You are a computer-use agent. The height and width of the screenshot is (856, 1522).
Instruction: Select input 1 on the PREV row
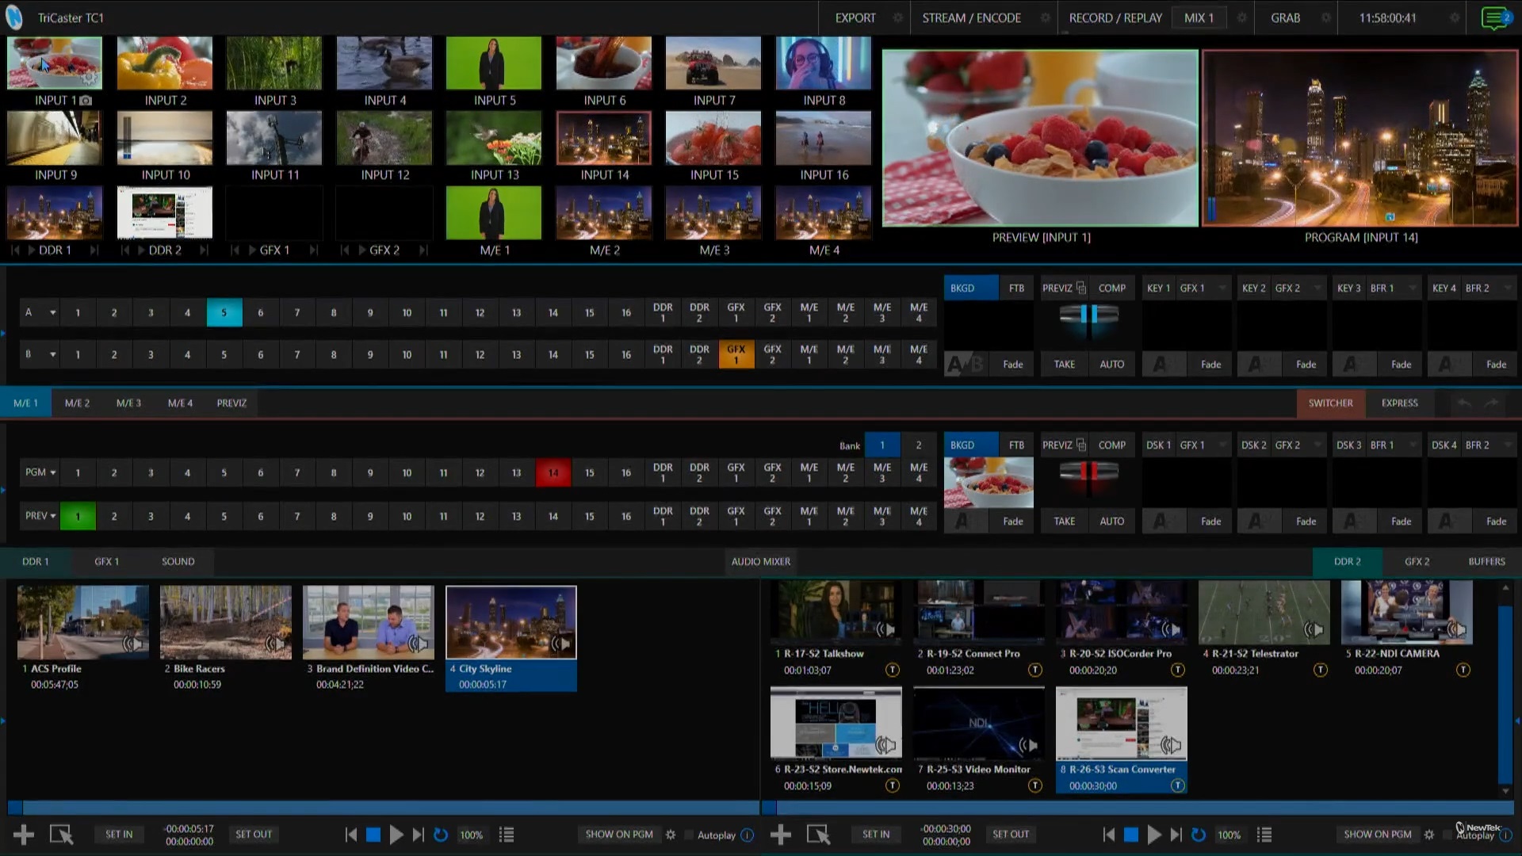tap(78, 517)
